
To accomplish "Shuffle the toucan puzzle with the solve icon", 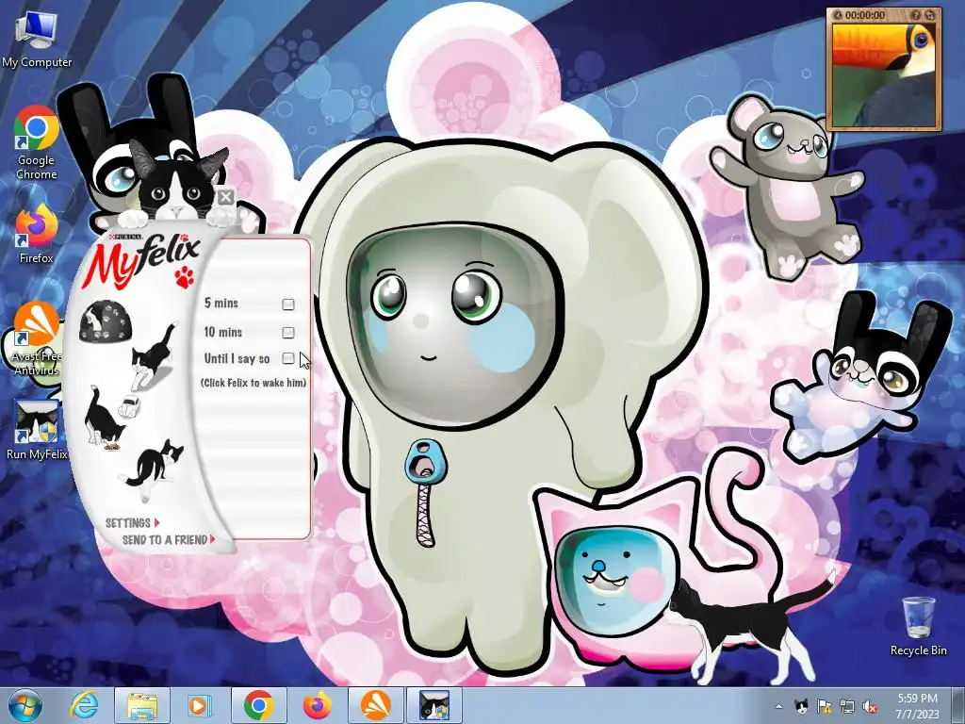I will pyautogui.click(x=930, y=15).
